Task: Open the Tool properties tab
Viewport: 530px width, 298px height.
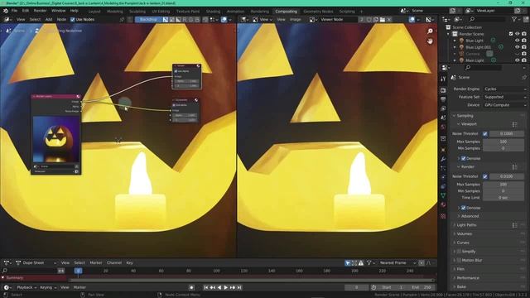Action: click(x=443, y=79)
